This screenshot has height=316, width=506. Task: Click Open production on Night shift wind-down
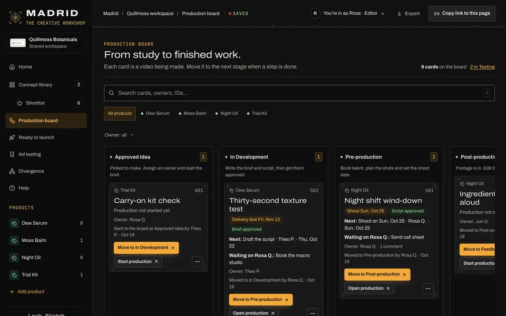pyautogui.click(x=369, y=288)
